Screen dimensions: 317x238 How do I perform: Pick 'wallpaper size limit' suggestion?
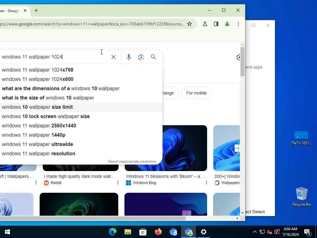point(81,107)
